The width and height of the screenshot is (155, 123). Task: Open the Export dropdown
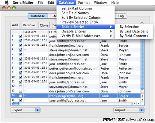point(25,110)
